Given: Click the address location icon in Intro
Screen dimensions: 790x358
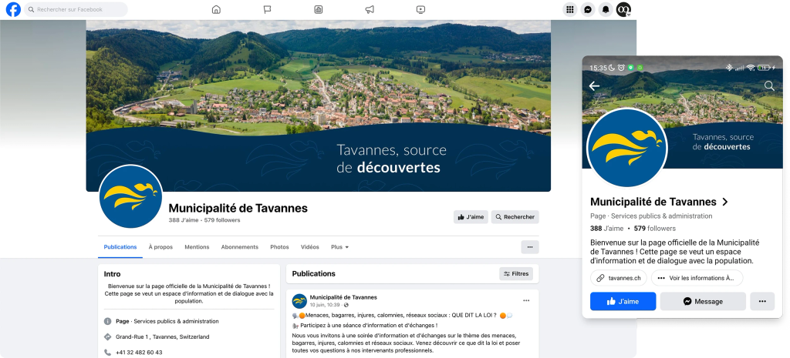Looking at the screenshot, I should click(x=107, y=337).
